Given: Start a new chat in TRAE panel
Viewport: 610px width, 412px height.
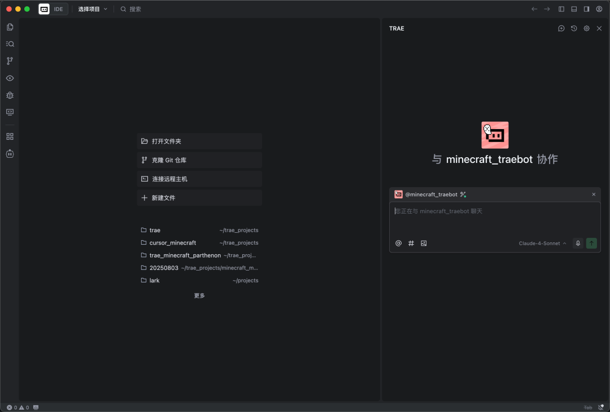Looking at the screenshot, I should point(561,28).
